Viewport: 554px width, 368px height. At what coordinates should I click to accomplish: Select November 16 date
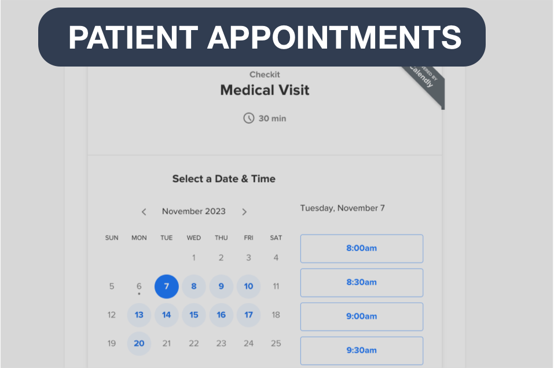click(x=221, y=315)
